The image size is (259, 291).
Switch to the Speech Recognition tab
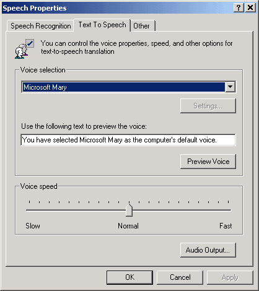tap(40, 26)
